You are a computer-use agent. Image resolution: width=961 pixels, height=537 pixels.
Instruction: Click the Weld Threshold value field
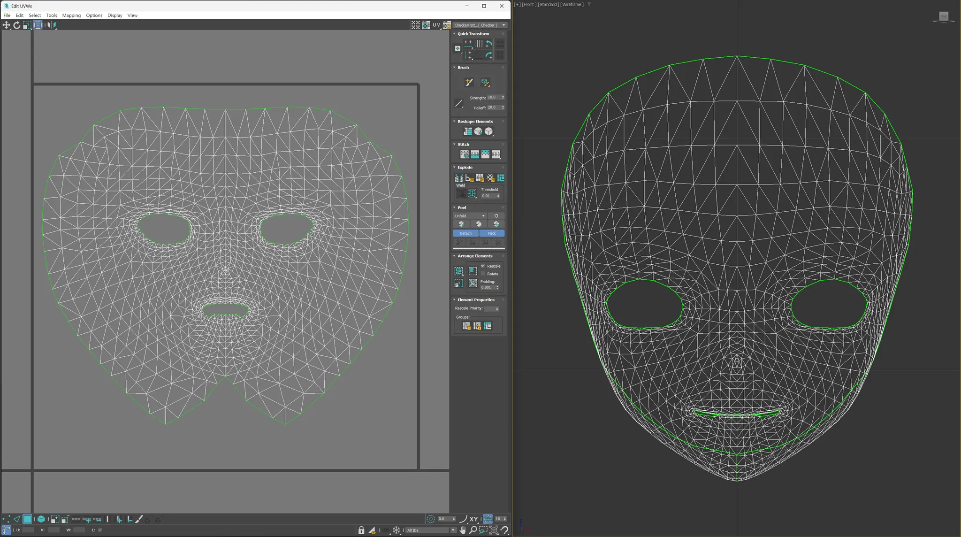point(488,196)
